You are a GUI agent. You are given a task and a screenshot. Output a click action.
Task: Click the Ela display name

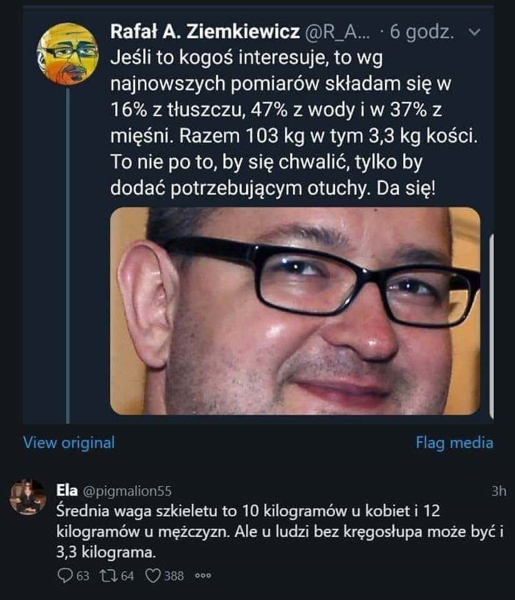click(67, 490)
